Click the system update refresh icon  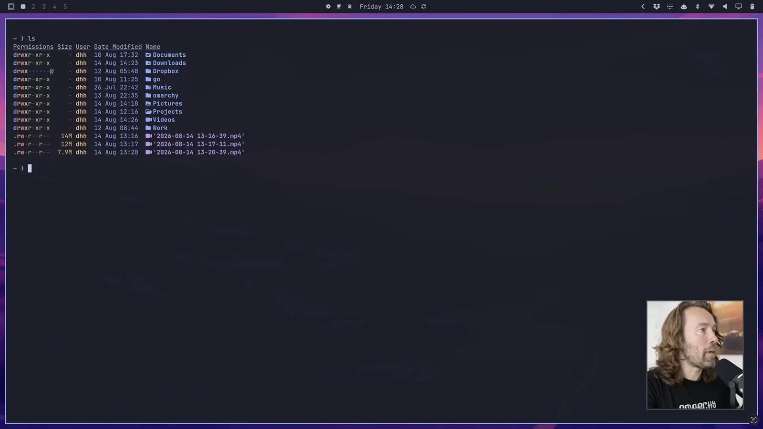tap(423, 7)
